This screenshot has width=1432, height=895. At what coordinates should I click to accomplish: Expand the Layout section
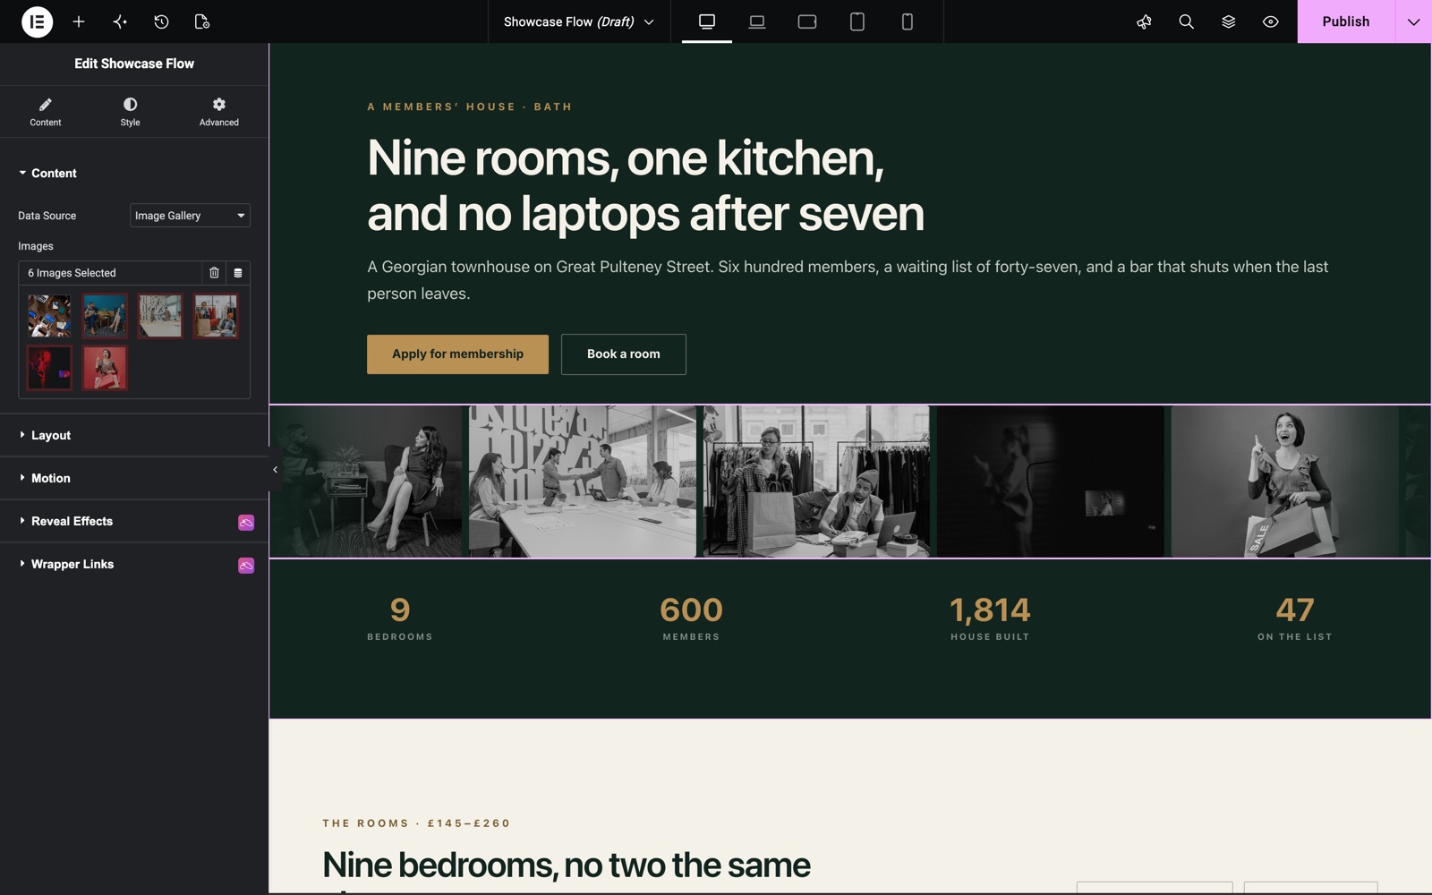(134, 436)
